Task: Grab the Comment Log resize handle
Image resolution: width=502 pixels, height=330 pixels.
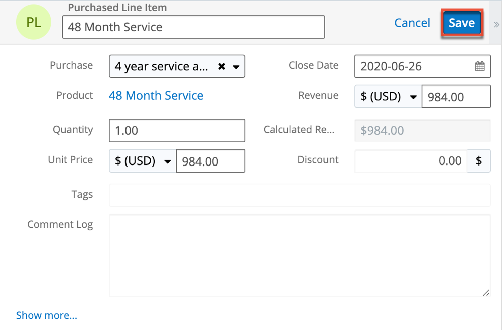Action: 486,293
